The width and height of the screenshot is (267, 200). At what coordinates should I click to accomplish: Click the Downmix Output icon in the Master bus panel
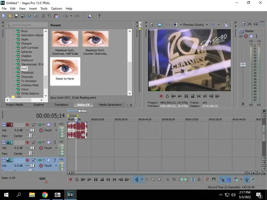click(250, 24)
